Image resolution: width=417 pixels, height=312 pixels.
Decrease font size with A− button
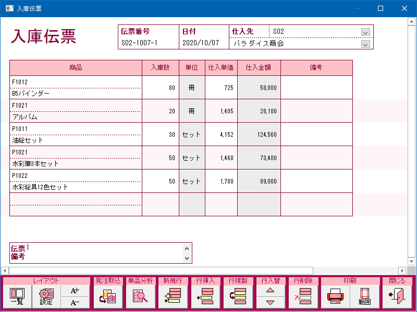(75, 303)
